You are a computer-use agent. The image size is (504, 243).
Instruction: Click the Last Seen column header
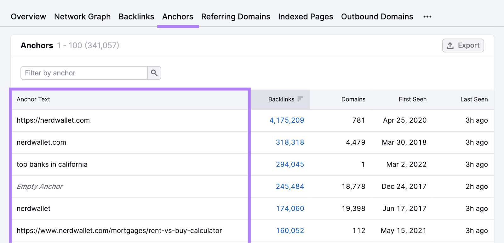(474, 99)
